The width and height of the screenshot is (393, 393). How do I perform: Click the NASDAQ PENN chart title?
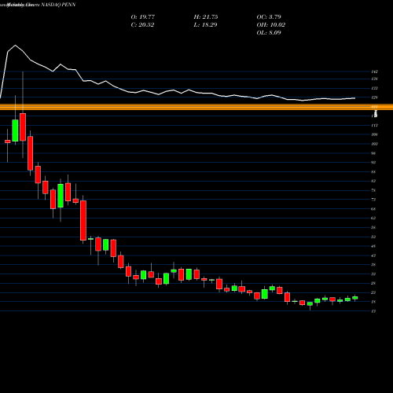pyautogui.click(x=58, y=5)
